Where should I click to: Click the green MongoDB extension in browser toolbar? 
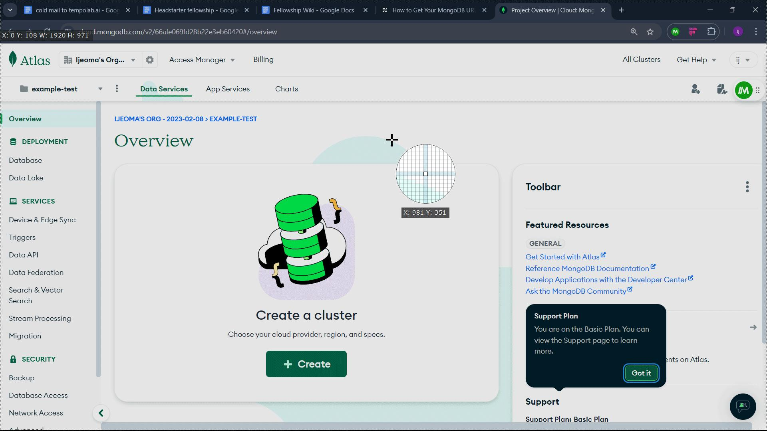[x=675, y=32]
